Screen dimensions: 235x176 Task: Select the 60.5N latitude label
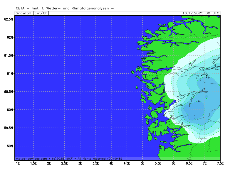click(x=9, y=92)
